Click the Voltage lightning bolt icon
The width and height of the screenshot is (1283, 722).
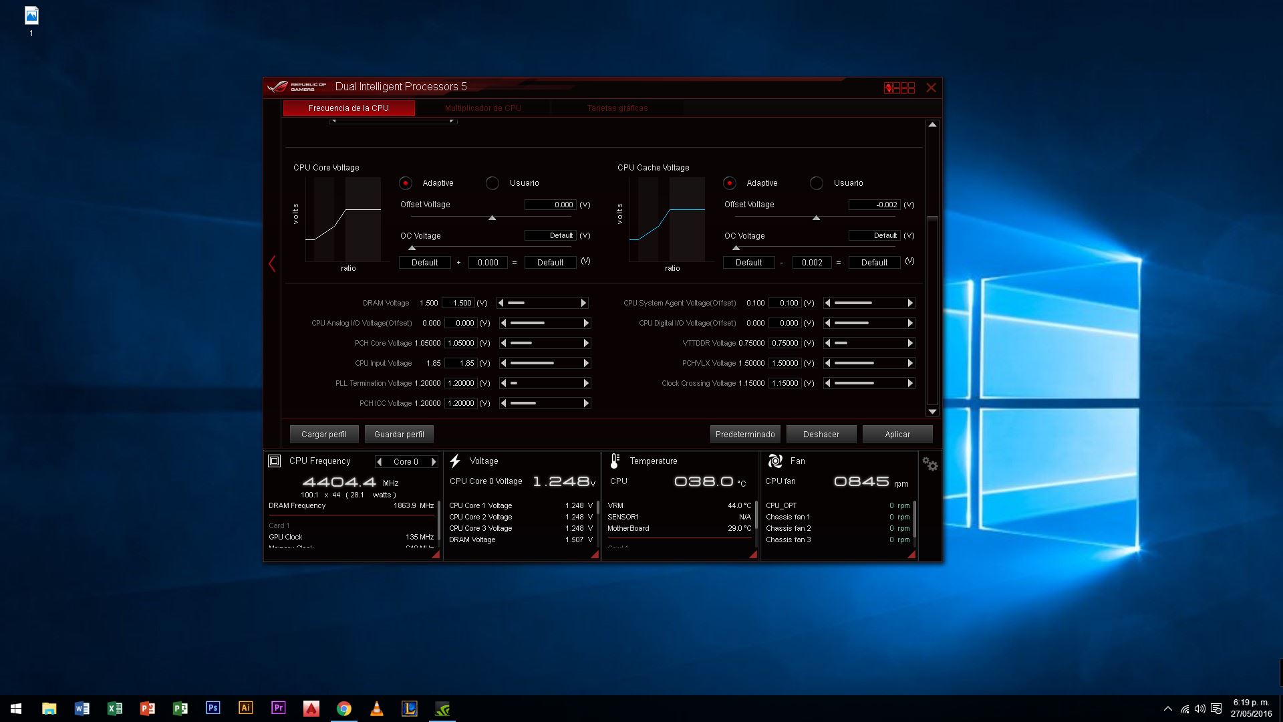[455, 461]
